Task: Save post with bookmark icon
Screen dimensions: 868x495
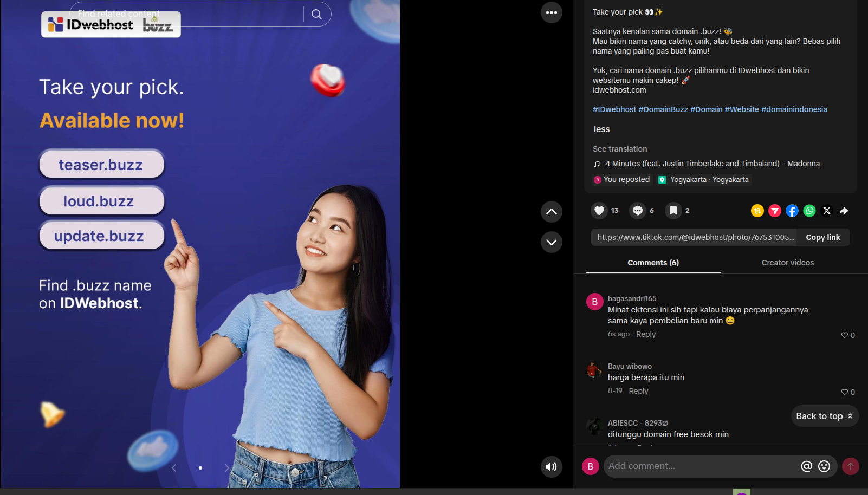Action: [x=673, y=211]
